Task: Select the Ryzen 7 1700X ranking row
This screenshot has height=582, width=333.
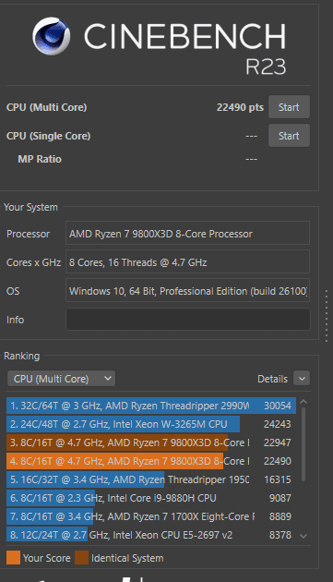Action: coord(151,516)
